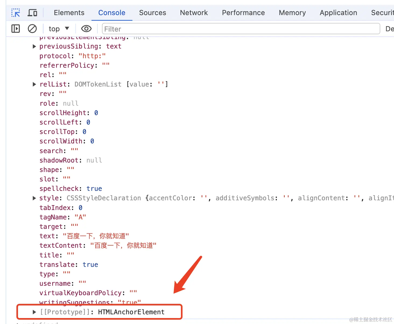The width and height of the screenshot is (394, 324).
Task: Select the Console tab
Action: click(112, 13)
